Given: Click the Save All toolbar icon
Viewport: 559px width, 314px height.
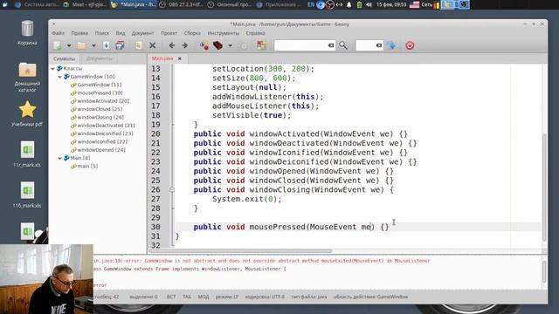Looking at the screenshot, I should coord(121,45).
